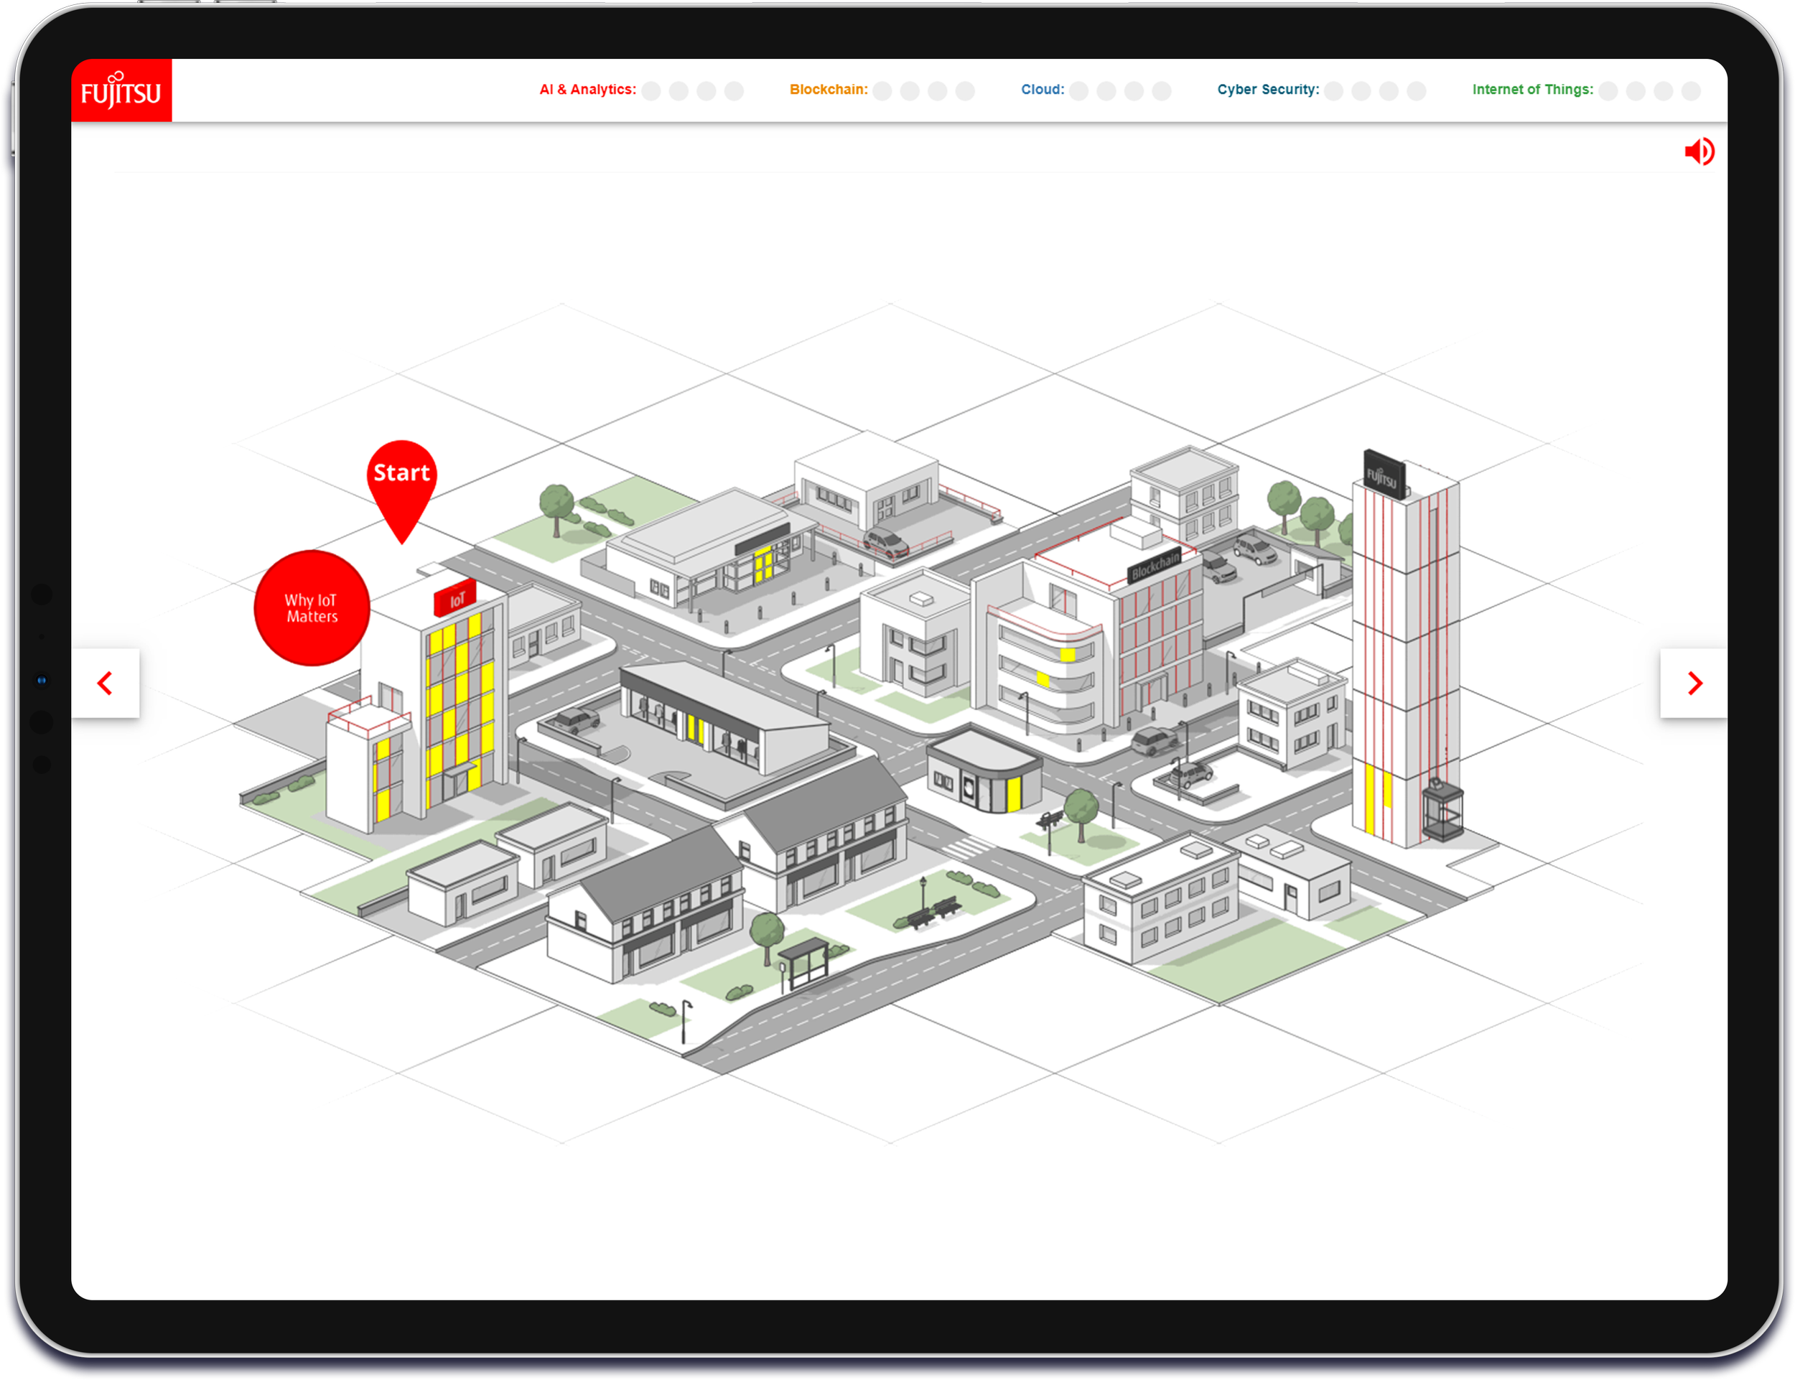The height and width of the screenshot is (1380, 1795).
Task: Select first Internet of Things progress dot
Action: pos(1608,90)
